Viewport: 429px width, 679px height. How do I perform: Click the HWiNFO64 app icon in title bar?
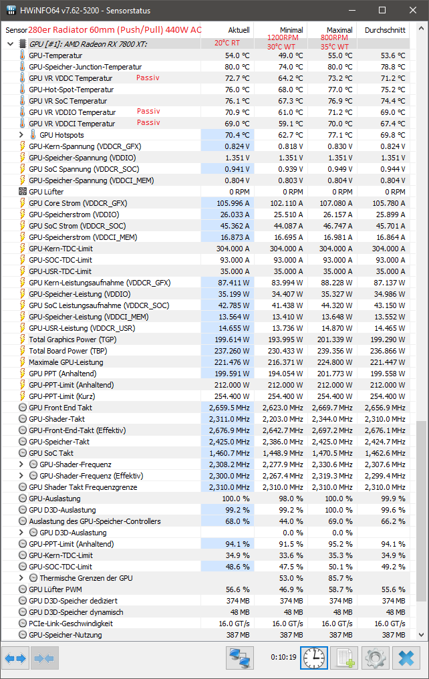click(x=11, y=10)
